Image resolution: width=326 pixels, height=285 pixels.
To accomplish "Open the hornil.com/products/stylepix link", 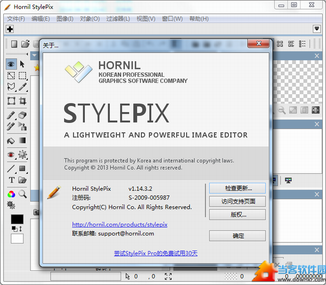I will pos(120,225).
